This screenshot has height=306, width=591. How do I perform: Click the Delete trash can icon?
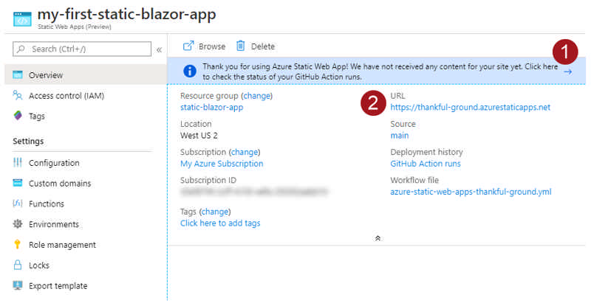(x=241, y=46)
